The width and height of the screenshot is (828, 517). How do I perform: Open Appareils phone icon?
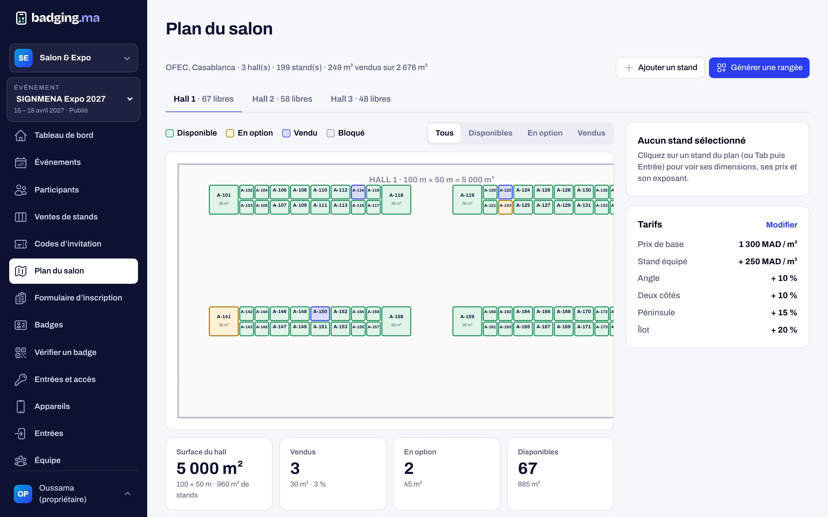[20, 406]
